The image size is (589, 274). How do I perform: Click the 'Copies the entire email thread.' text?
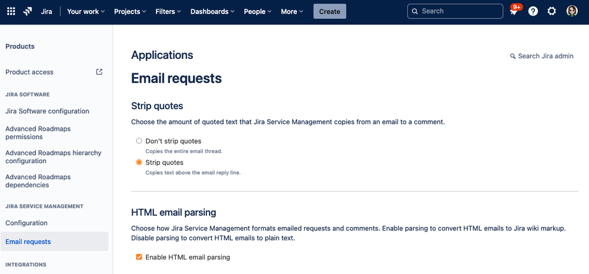[x=184, y=151]
